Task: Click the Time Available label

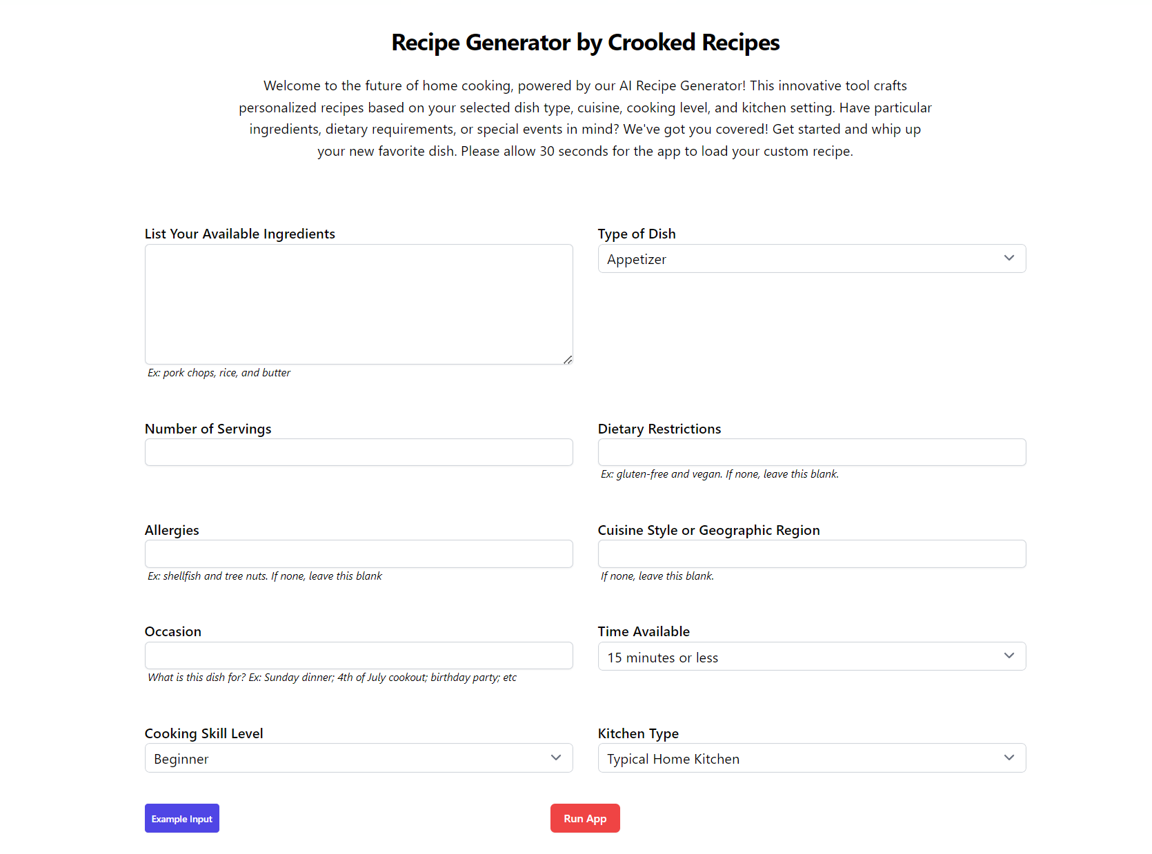Action: point(644,631)
